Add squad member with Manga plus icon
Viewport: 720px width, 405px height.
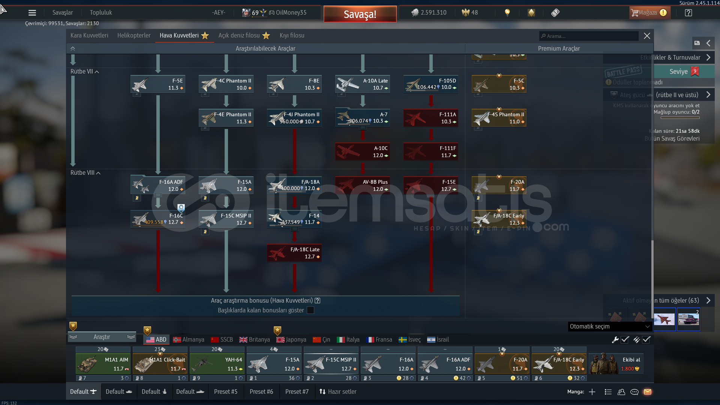[x=592, y=392]
